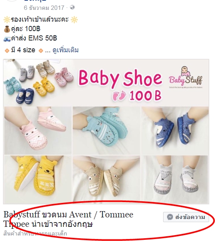The height and width of the screenshot is (241, 215).
Task: Click the pink baby footprints icon
Action: pyautogui.click(x=119, y=96)
